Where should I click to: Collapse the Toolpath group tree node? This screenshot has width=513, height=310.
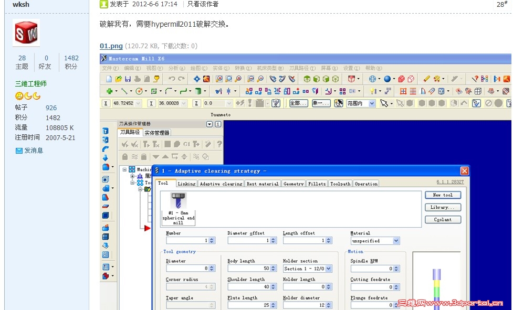(132, 183)
